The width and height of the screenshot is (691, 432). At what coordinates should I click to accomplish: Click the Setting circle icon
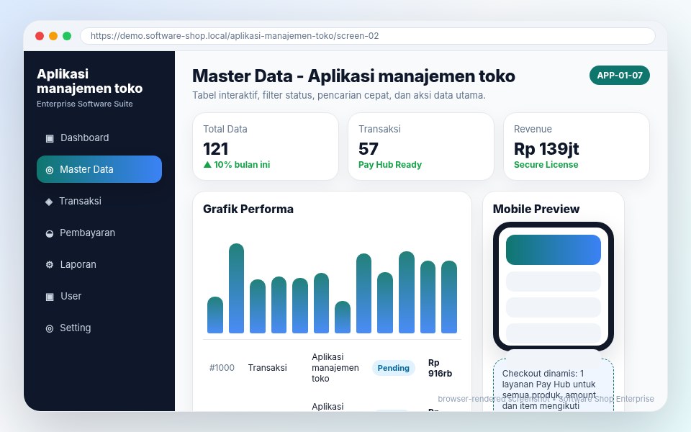click(50, 328)
